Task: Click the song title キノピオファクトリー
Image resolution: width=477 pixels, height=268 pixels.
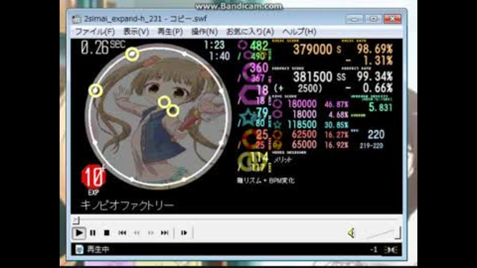Action: pyautogui.click(x=127, y=205)
